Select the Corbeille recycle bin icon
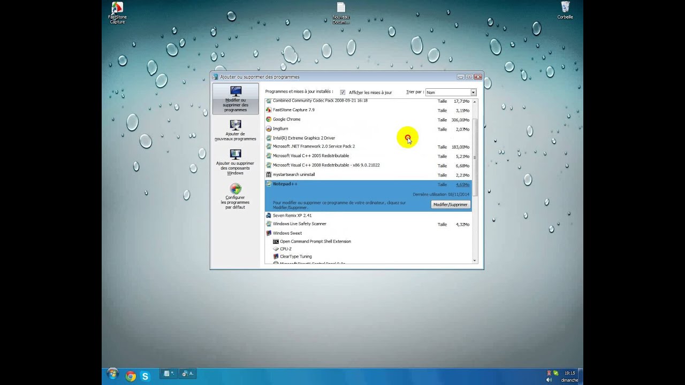685x385 pixels. pos(565,11)
